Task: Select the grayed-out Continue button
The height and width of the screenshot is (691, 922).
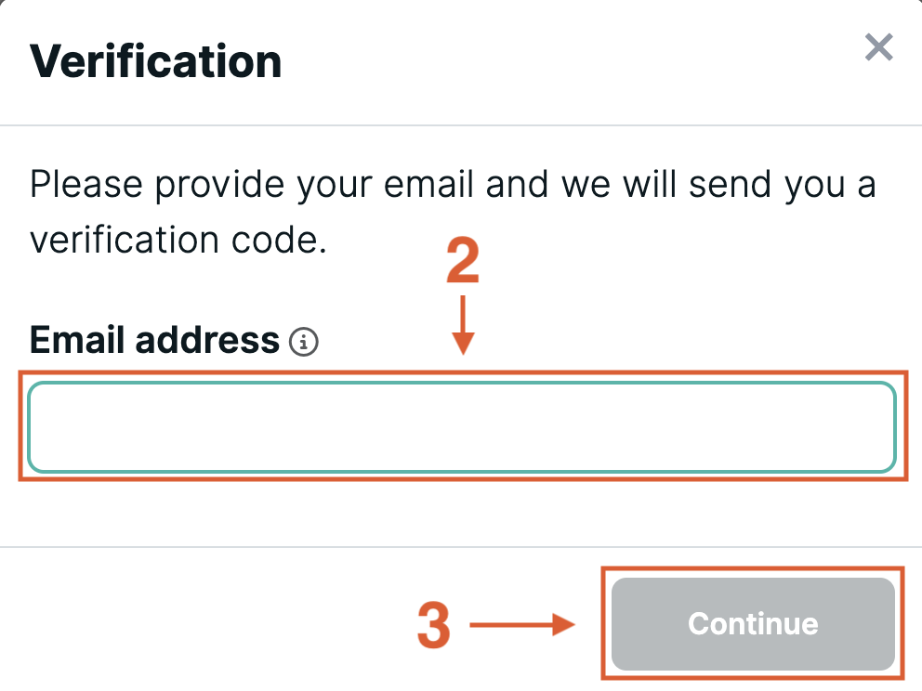Action: pyautogui.click(x=752, y=624)
